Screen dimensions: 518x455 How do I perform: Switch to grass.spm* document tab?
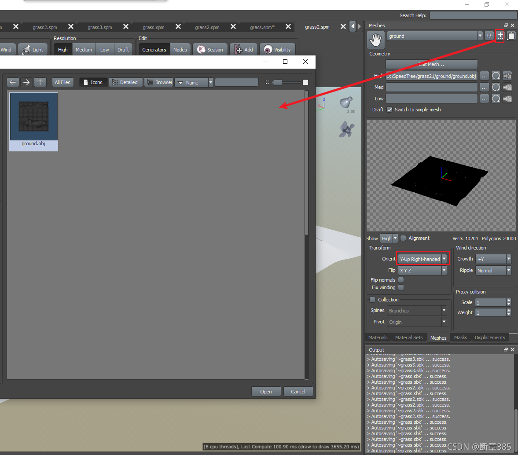click(262, 27)
